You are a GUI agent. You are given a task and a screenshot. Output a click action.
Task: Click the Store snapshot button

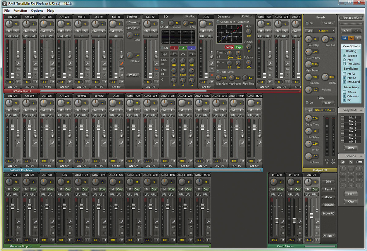(x=351, y=148)
